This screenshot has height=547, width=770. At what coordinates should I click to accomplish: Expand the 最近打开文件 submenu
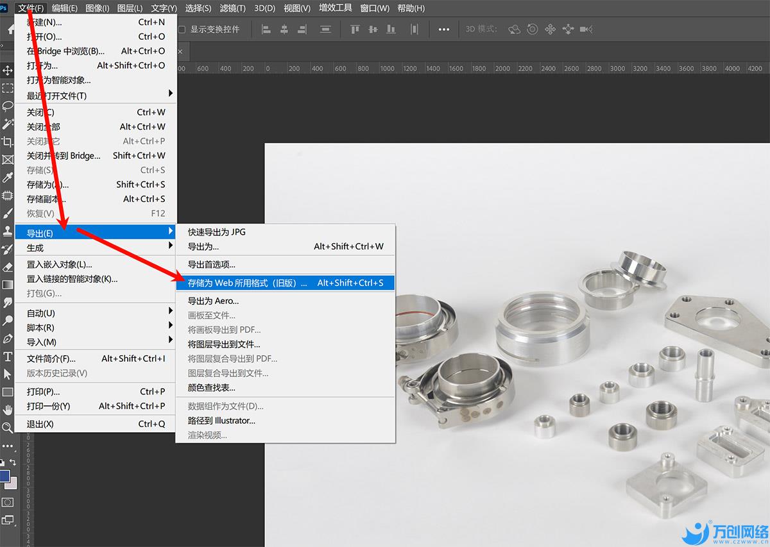pos(96,96)
